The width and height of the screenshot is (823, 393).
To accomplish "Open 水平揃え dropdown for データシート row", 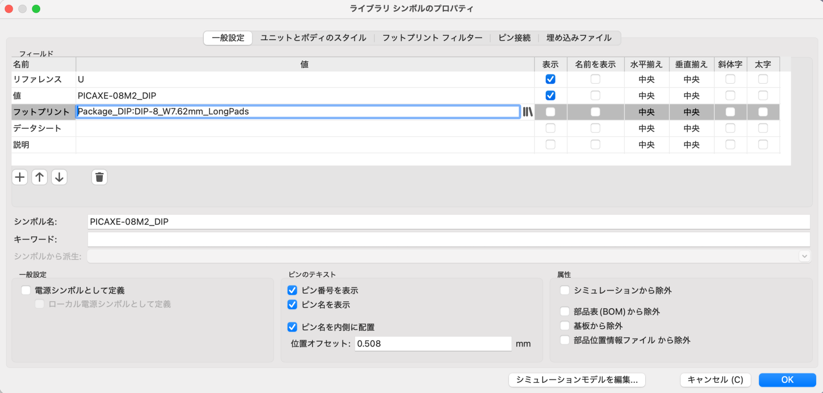I will 647,128.
